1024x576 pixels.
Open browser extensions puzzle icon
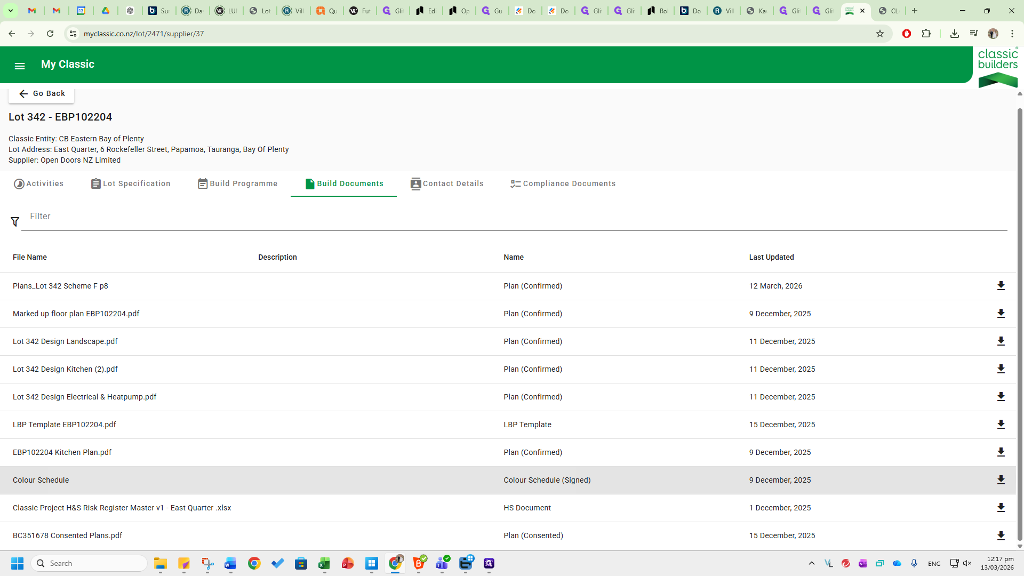click(x=926, y=34)
